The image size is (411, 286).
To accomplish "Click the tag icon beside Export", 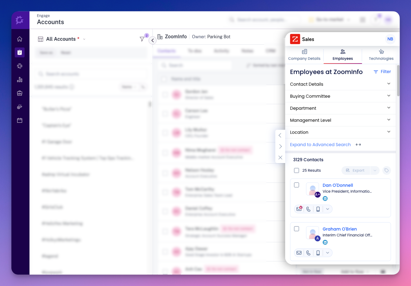I will pyautogui.click(x=386, y=170).
